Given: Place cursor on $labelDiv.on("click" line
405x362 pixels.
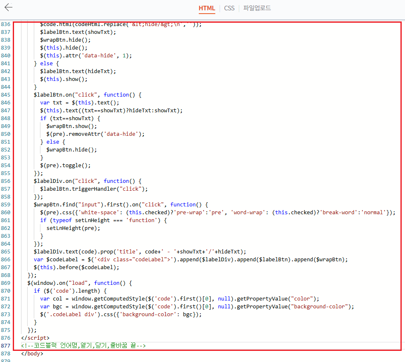Looking at the screenshot, I should pyautogui.click(x=87, y=181).
